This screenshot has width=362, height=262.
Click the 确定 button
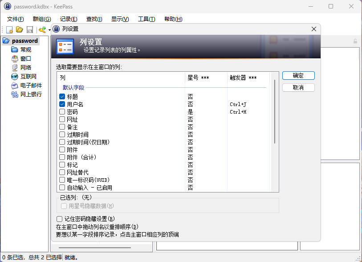(x=298, y=76)
